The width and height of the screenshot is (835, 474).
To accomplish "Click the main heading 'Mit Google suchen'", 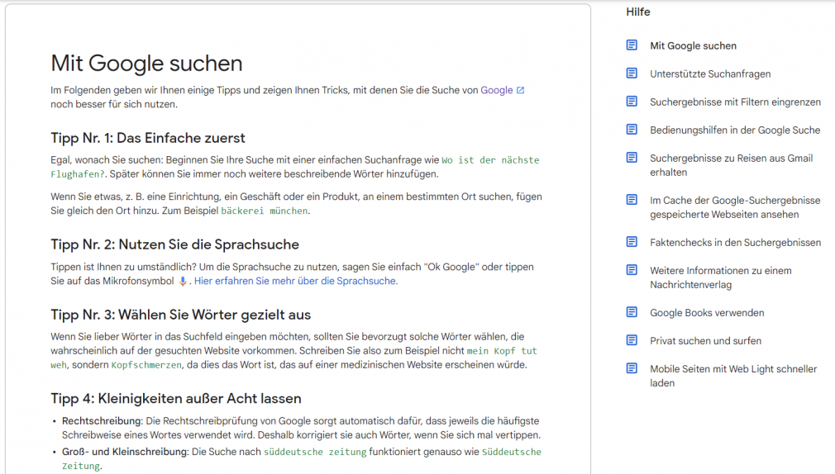I will 146,64.
